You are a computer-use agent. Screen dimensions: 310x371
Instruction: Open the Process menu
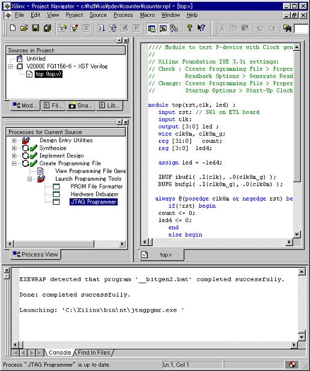(x=123, y=15)
